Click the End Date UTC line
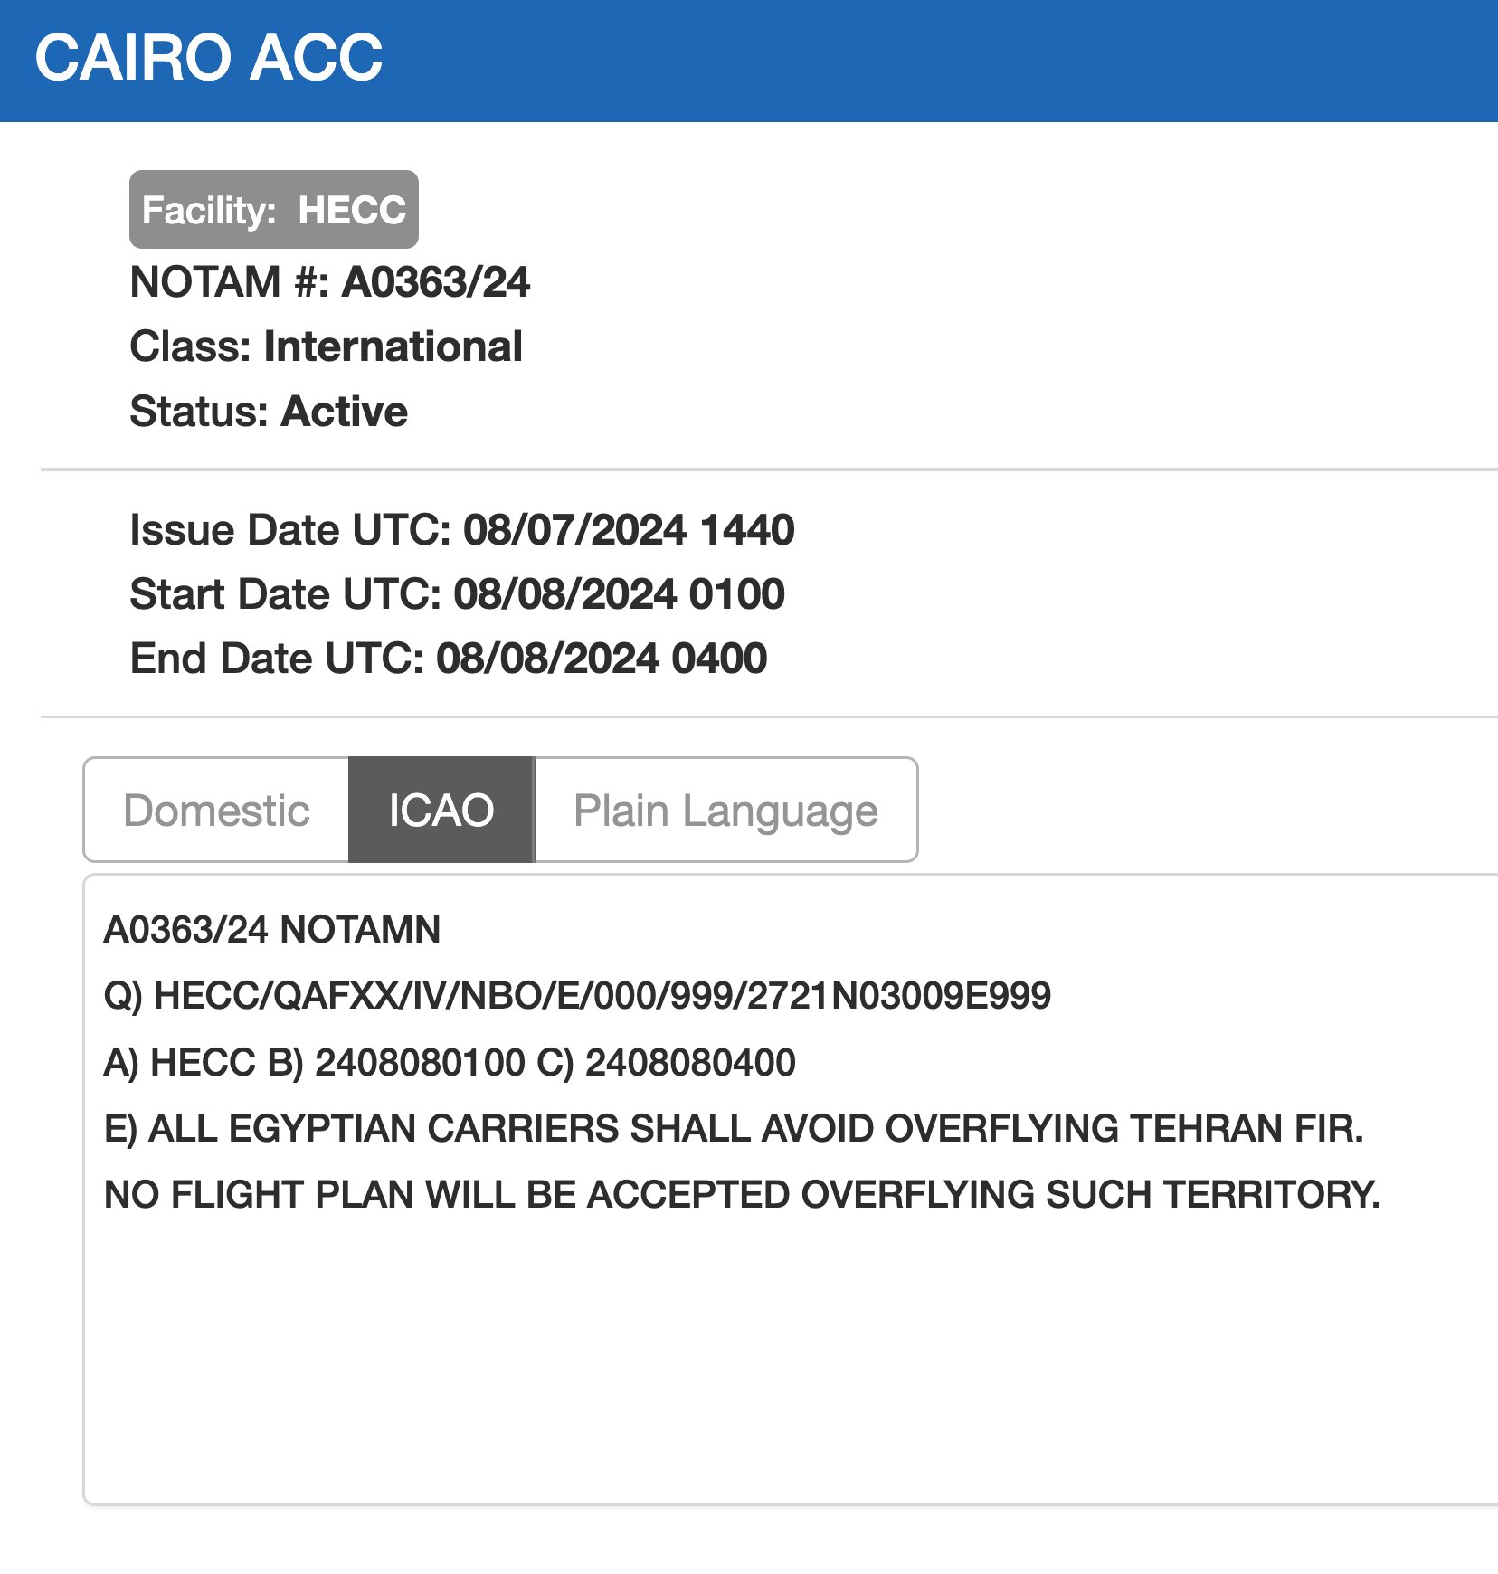Viewport: 1498px width, 1574px height. 448,659
